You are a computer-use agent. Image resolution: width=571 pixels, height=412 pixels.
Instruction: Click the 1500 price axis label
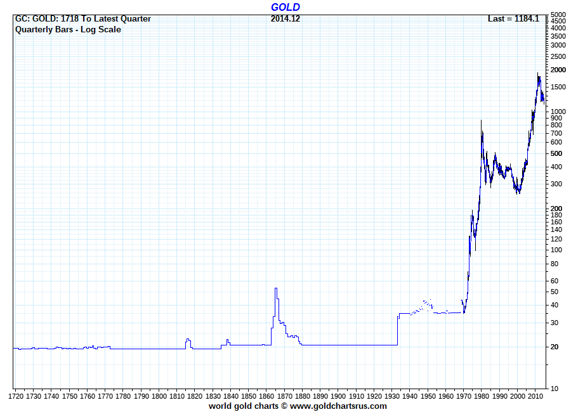tap(558, 87)
